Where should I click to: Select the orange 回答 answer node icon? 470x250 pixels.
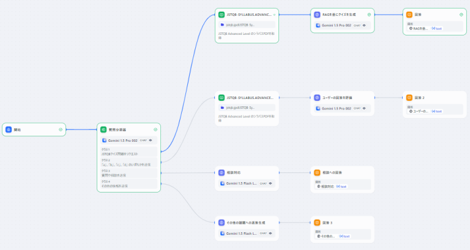pos(409,14)
